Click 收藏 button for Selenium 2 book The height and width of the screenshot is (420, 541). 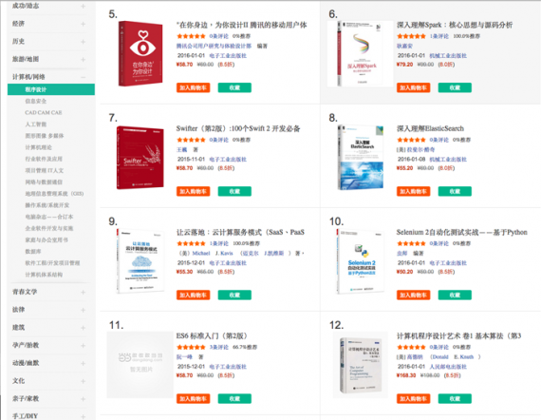tap(455, 295)
